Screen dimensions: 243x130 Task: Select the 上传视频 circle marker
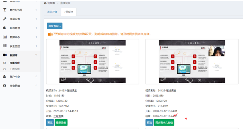[4, 69]
